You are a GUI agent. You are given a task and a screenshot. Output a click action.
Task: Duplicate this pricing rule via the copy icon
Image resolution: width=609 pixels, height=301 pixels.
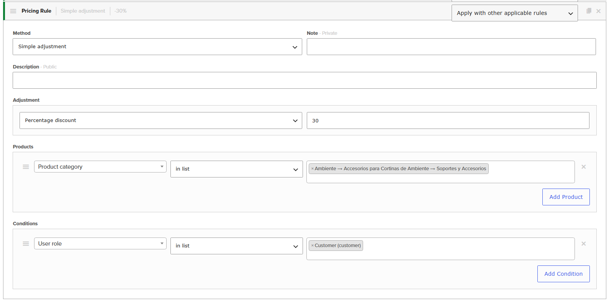tap(589, 11)
